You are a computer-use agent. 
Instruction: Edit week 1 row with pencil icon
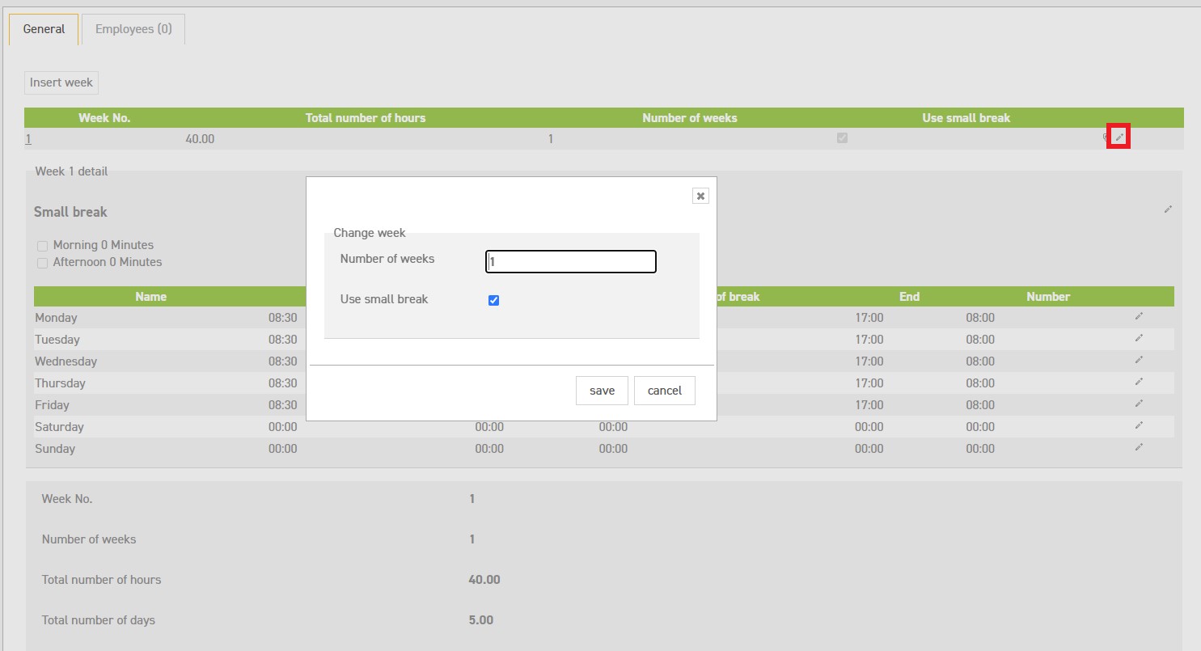click(1119, 138)
